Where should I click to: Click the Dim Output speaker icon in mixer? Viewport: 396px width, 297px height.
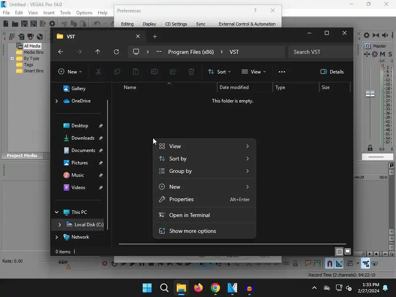[385, 35]
